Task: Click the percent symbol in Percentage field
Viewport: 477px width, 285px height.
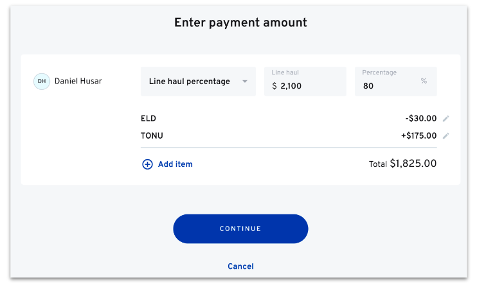Action: tap(424, 82)
